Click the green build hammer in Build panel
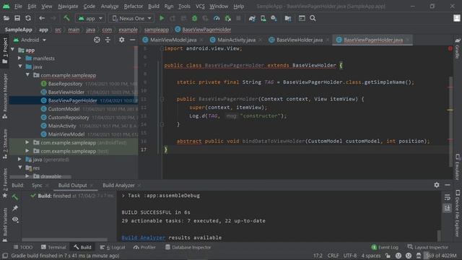The height and width of the screenshot is (260, 462). (x=15, y=196)
